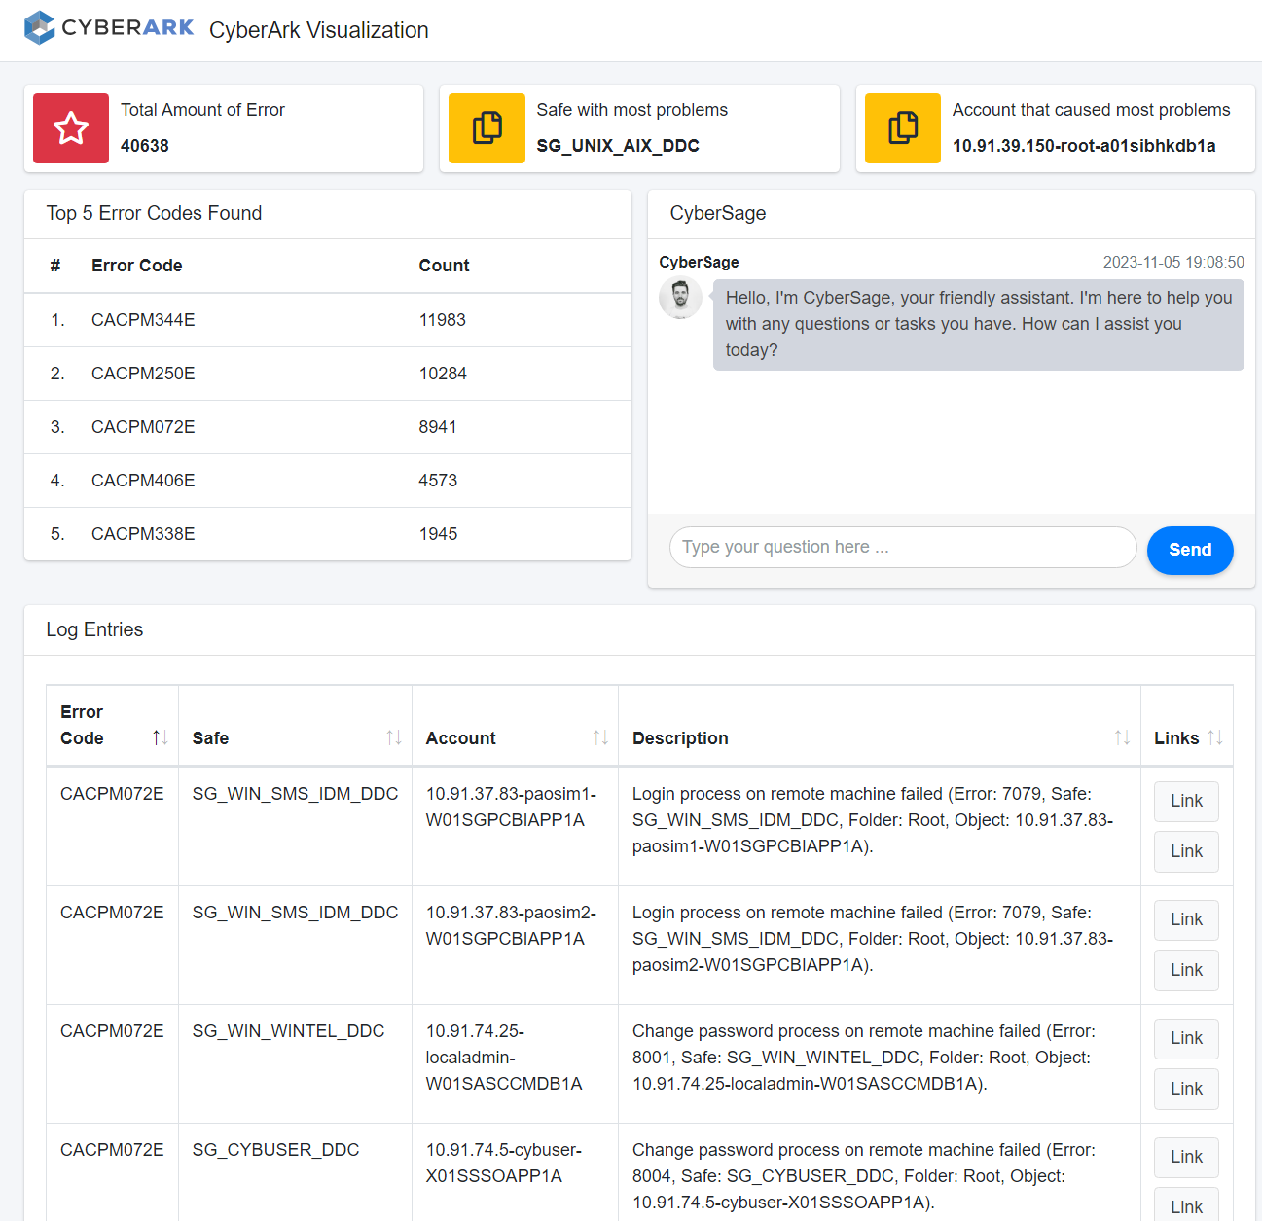Open second Link for the paosim1-W01SGPCBIAPP1A account row
The image size is (1262, 1221).
pyautogui.click(x=1186, y=851)
